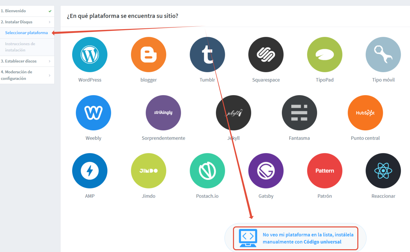Pick the Tumblr platform icon

click(x=207, y=54)
